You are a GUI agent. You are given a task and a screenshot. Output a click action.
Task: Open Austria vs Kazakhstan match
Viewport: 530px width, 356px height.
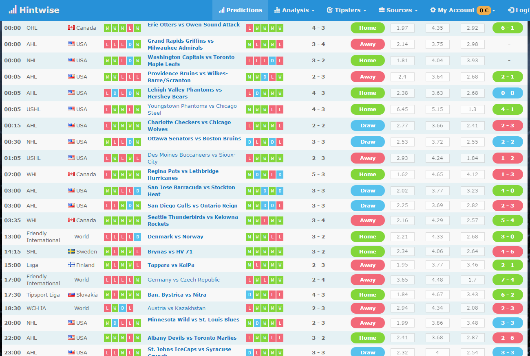pos(177,308)
